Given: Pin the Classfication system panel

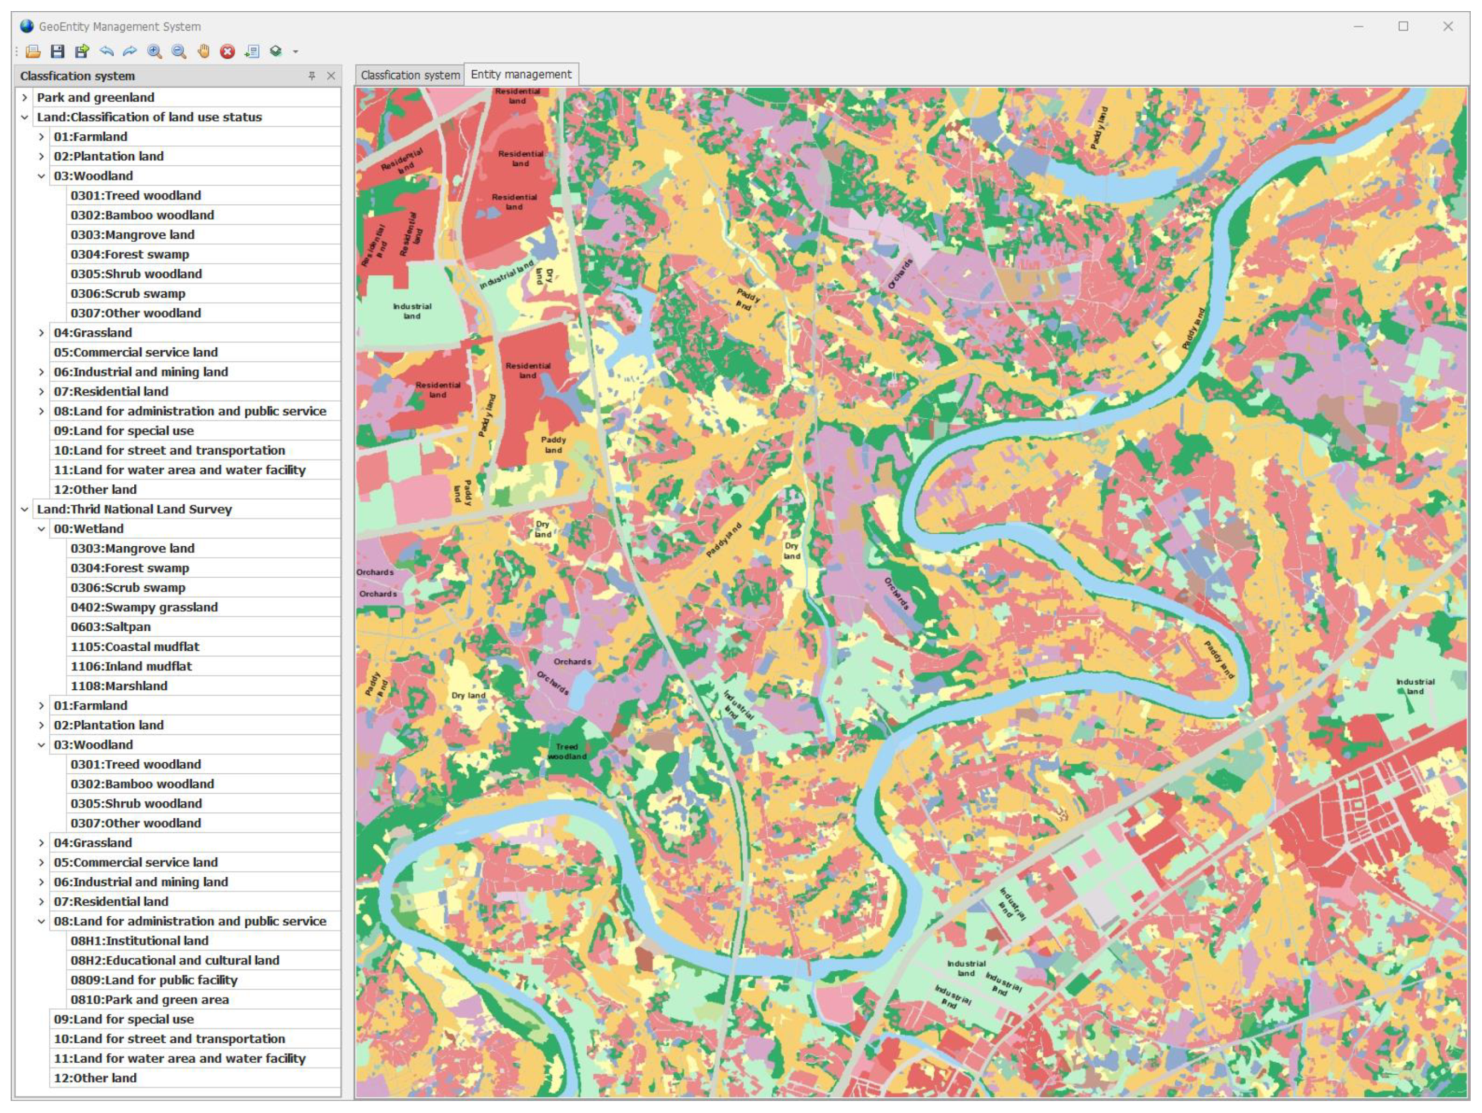Looking at the screenshot, I should [x=311, y=76].
